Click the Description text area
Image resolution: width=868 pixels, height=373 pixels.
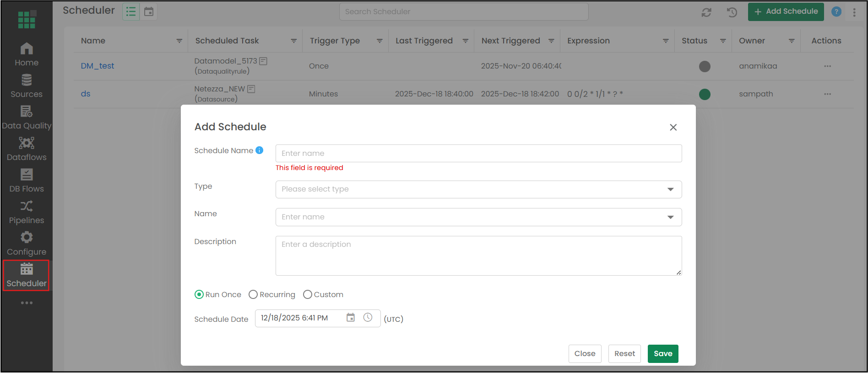pos(478,256)
